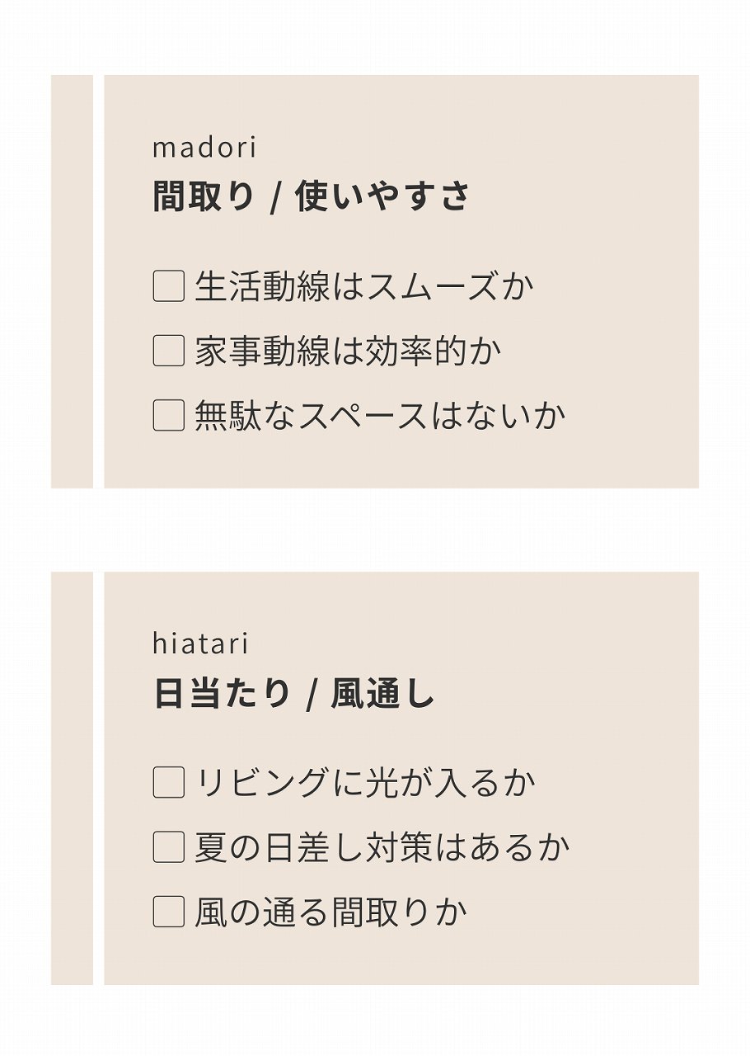The width and height of the screenshot is (750, 1056).
Task: Click the word 風通し in the lower heading
Action: click(x=382, y=693)
